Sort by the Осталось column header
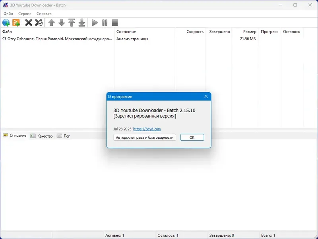This screenshot has height=239, width=318. click(x=292, y=32)
